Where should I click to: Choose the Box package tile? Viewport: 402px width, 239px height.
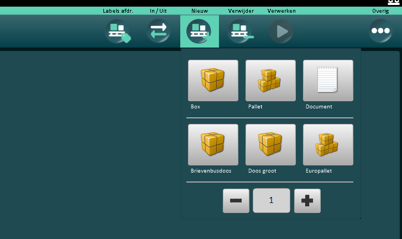pyautogui.click(x=213, y=81)
